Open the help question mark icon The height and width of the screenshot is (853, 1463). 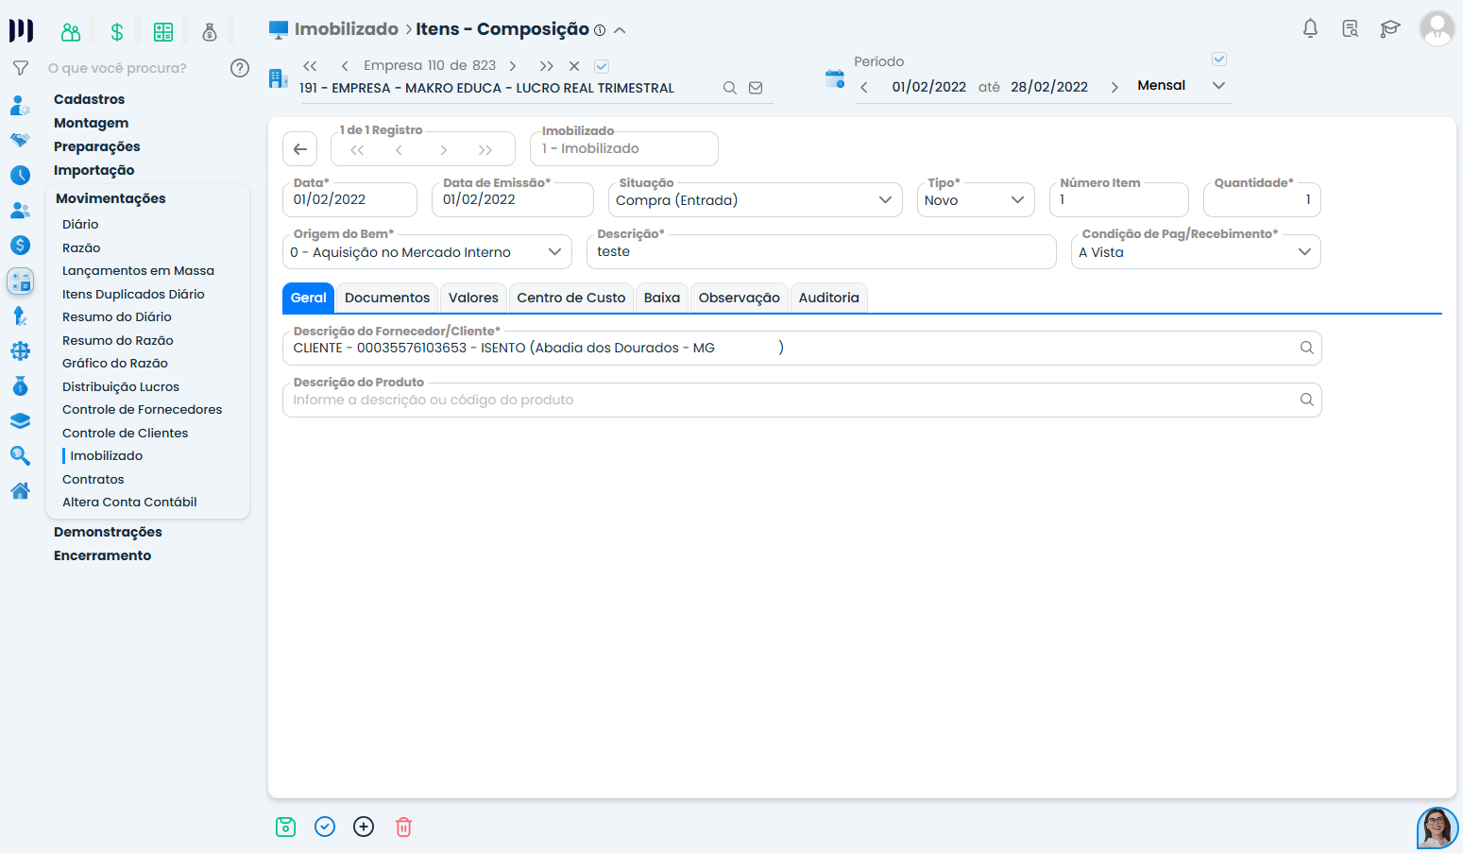click(240, 68)
